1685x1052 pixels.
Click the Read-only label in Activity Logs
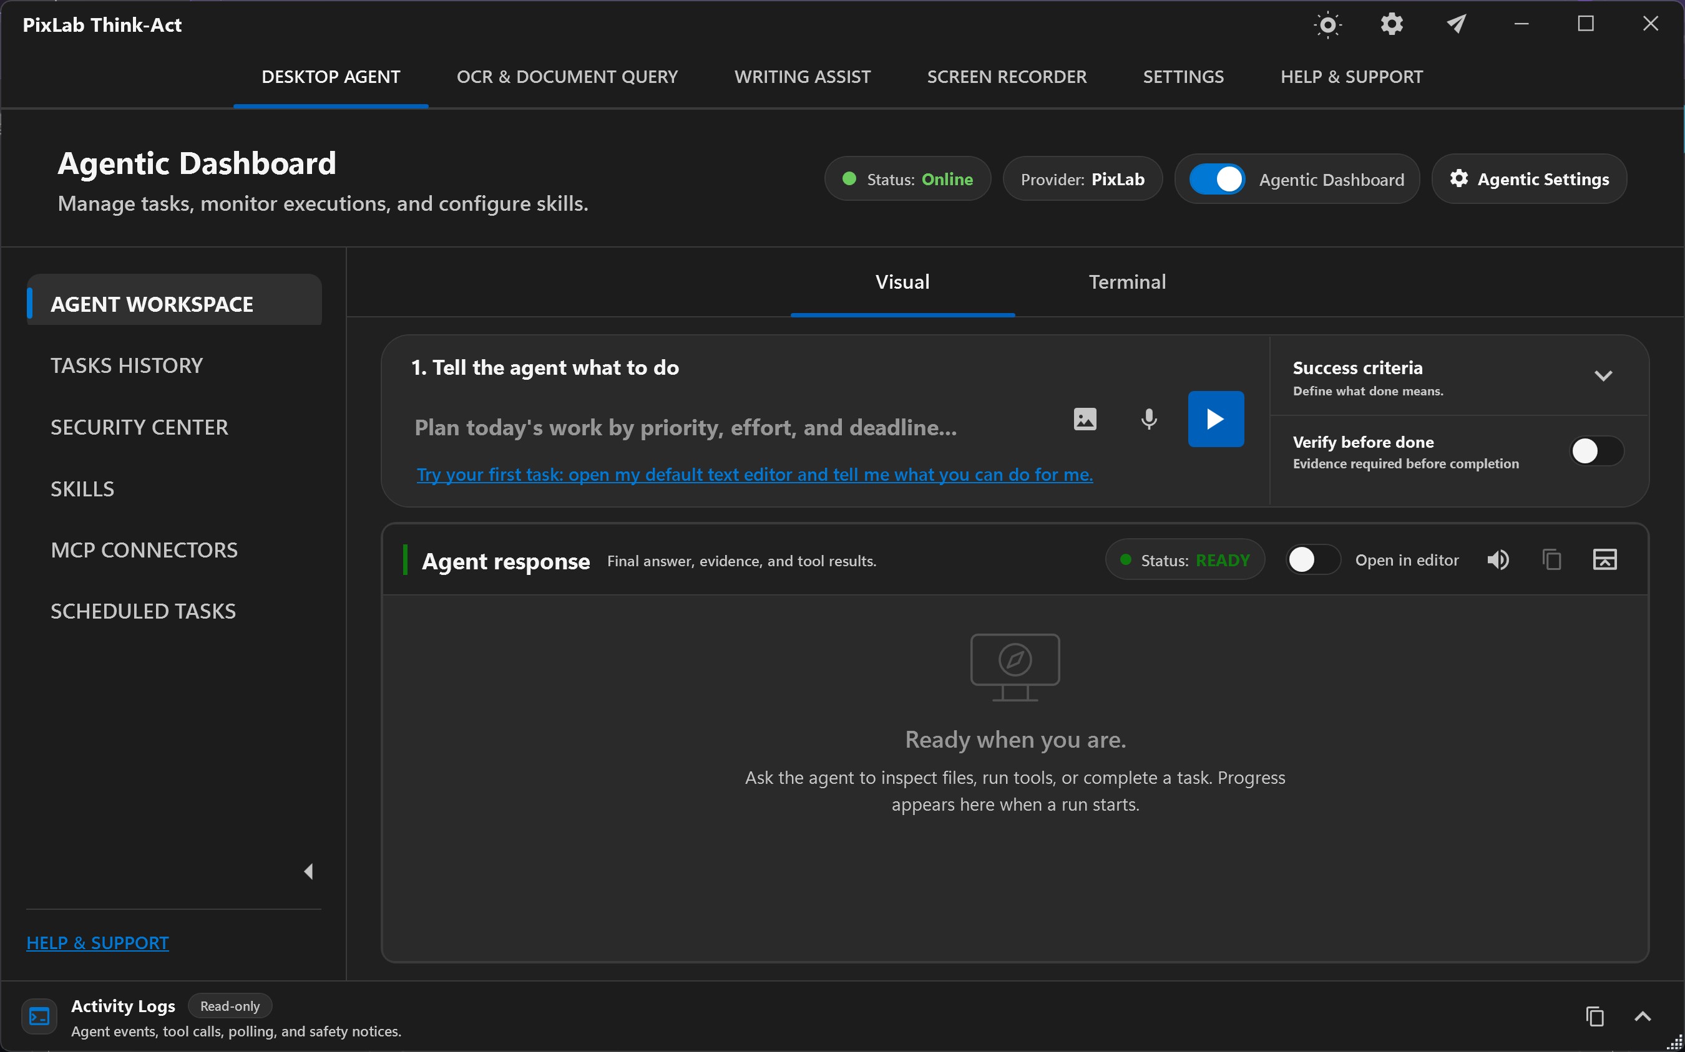tap(230, 1006)
